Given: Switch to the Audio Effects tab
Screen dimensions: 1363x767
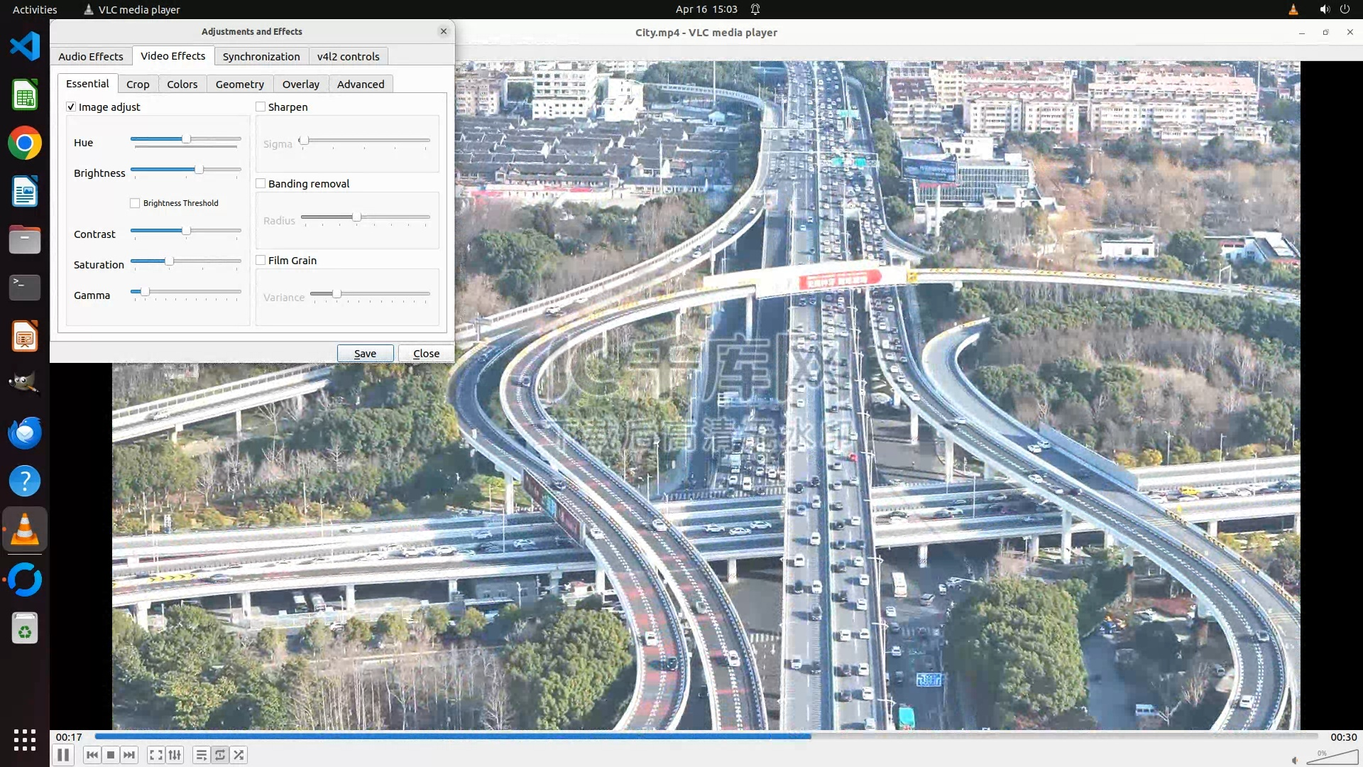Looking at the screenshot, I should (91, 57).
